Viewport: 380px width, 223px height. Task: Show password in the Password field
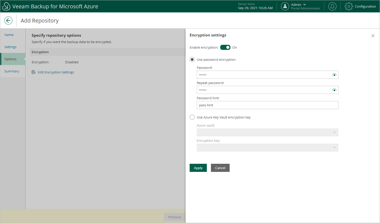point(334,75)
